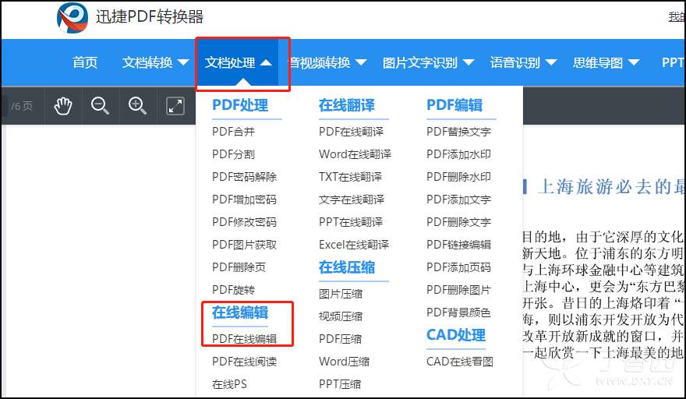This screenshot has width=686, height=399.
Task: Open PDF删除页 tool link
Action: 239,267
